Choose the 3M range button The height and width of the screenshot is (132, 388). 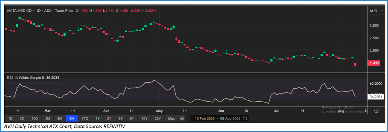point(59,118)
